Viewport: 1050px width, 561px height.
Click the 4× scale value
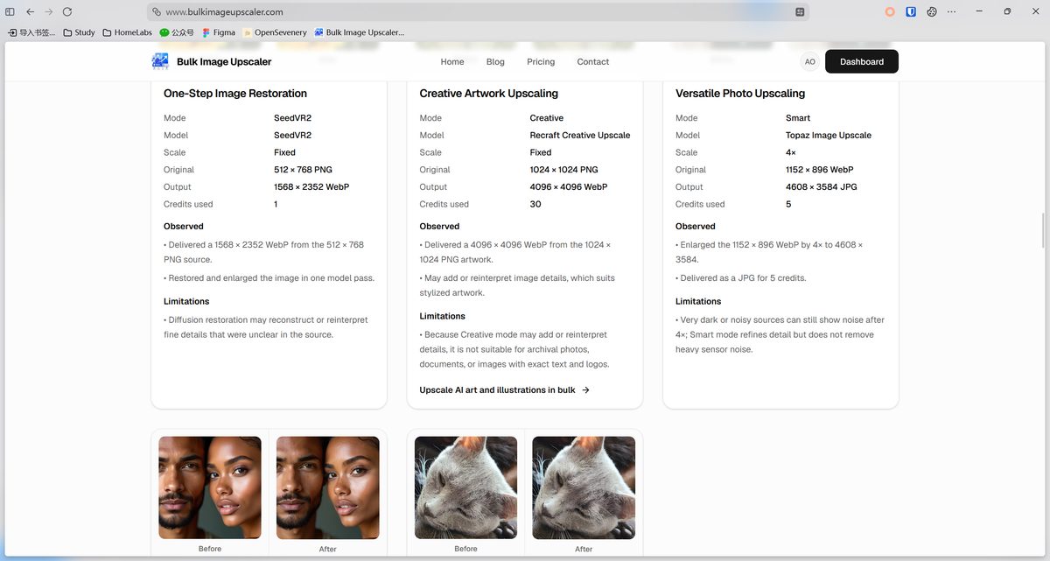(x=791, y=152)
